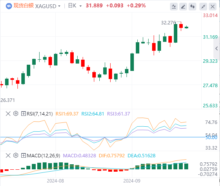Click the 26.371 low price label

8,100
